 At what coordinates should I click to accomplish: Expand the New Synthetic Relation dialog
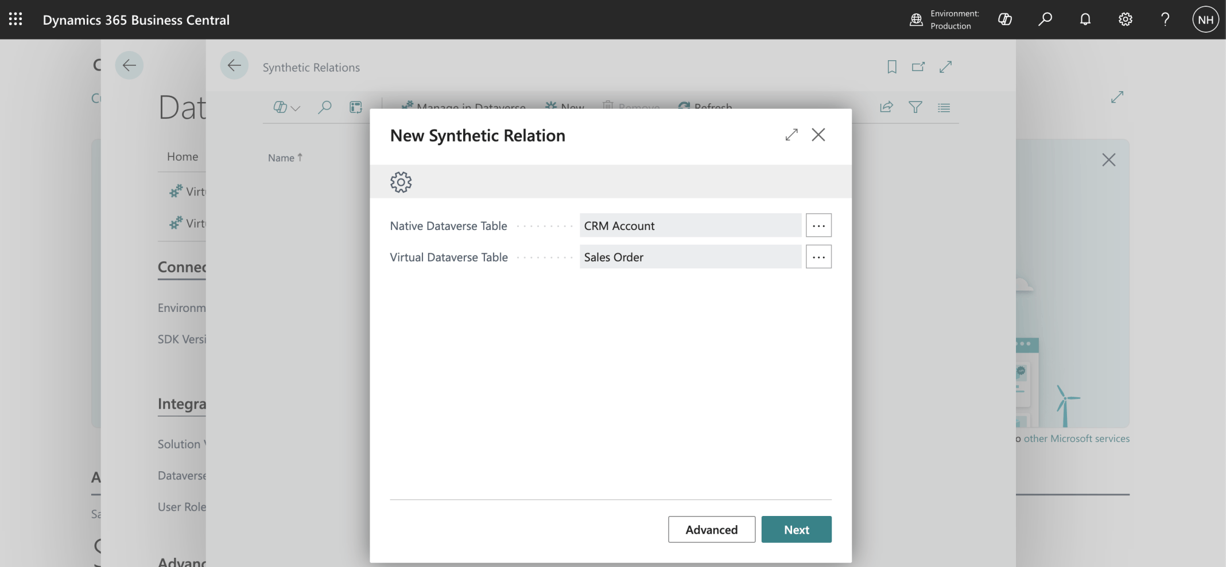pos(792,135)
